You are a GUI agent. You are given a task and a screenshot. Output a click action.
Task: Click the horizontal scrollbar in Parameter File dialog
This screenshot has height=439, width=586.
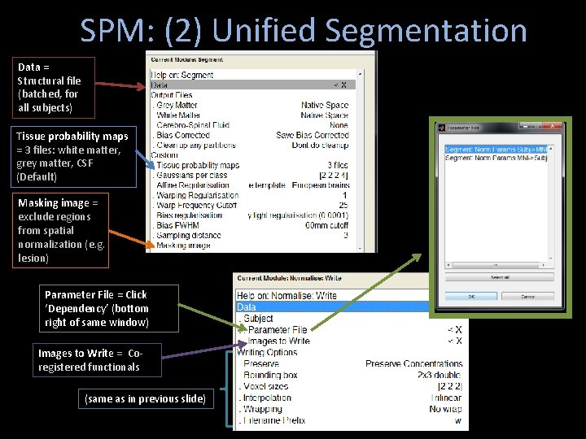tap(496, 265)
